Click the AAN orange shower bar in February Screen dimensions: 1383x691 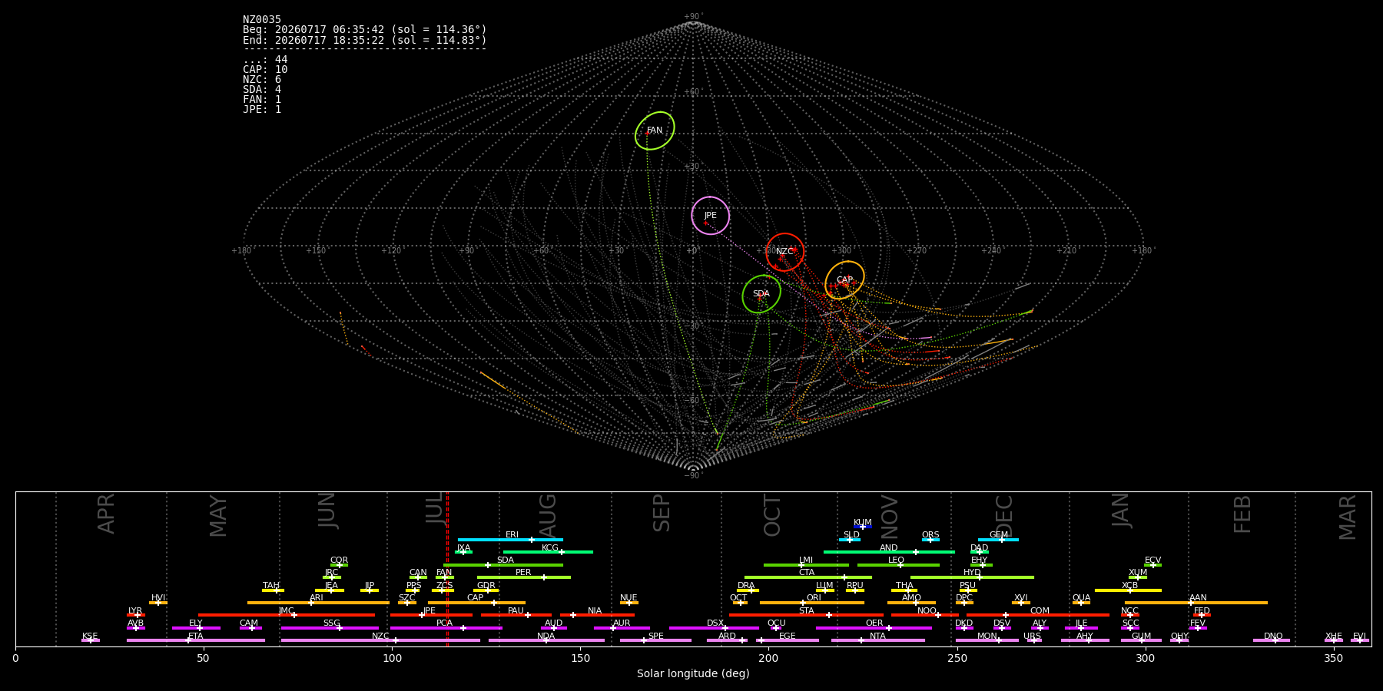(x=1196, y=603)
